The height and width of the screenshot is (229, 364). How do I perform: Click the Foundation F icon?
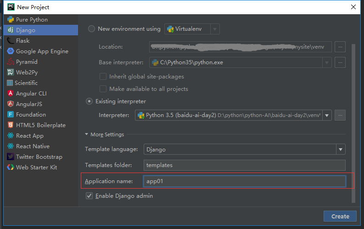11,114
